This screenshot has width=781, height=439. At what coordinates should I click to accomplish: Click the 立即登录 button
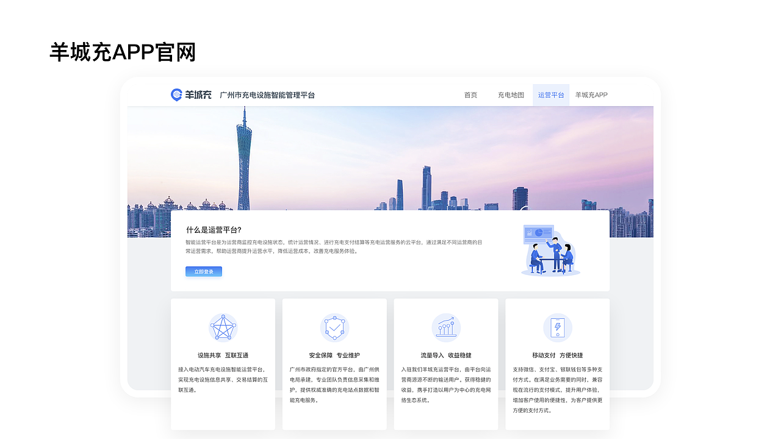click(204, 271)
